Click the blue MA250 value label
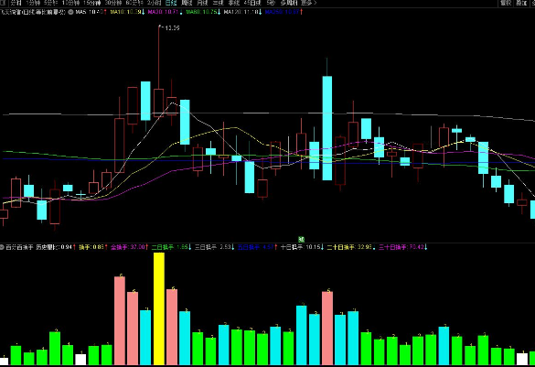This screenshot has width=535, height=367. pos(284,12)
